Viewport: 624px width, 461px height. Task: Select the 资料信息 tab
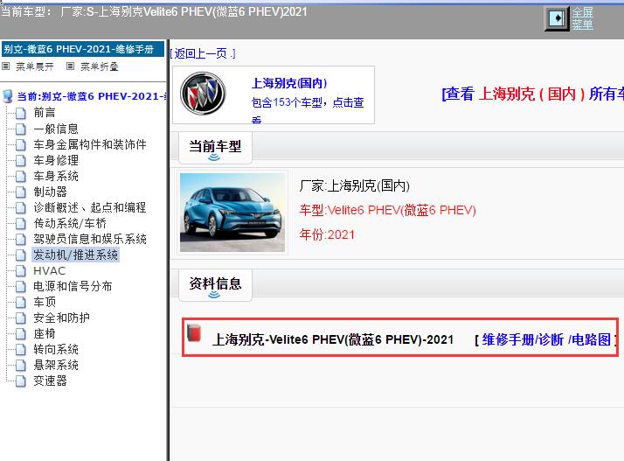click(x=215, y=285)
